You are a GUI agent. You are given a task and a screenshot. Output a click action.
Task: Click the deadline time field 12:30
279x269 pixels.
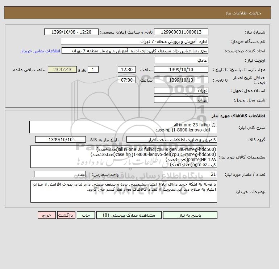point(127,70)
